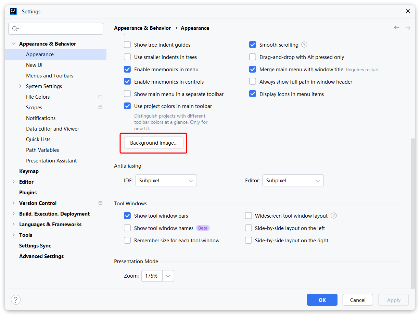420x316 pixels.
Task: Open the Editor antialiasing dropdown
Action: click(293, 181)
